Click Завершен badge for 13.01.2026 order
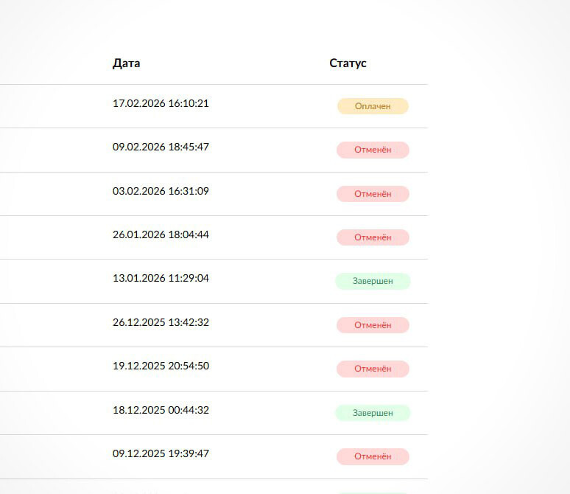 tap(373, 281)
